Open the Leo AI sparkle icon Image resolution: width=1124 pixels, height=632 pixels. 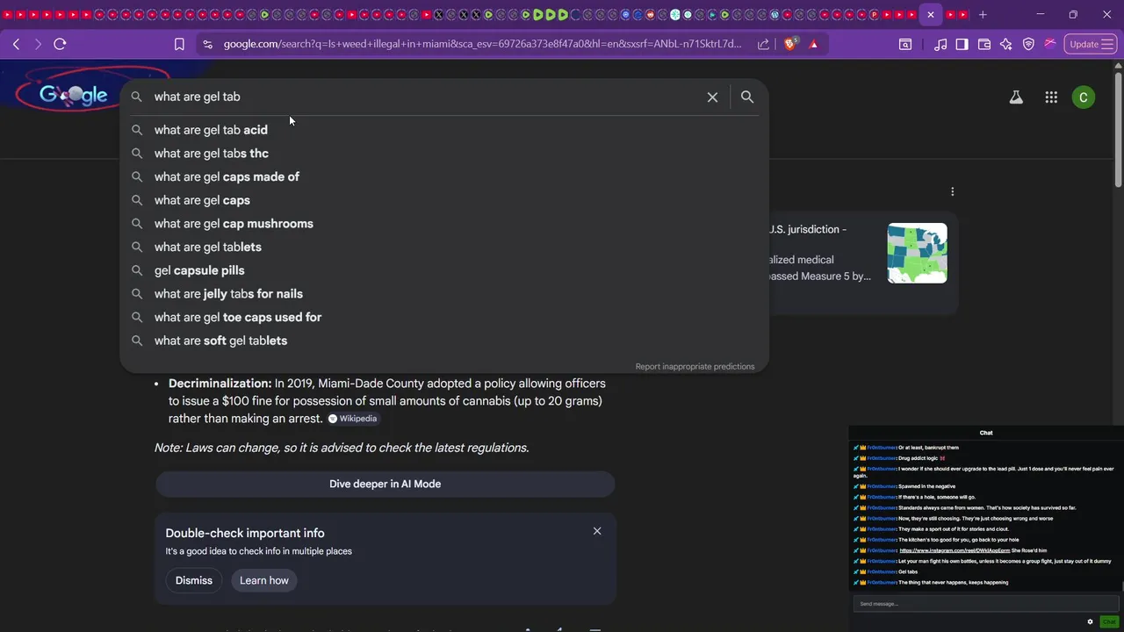click(1005, 44)
